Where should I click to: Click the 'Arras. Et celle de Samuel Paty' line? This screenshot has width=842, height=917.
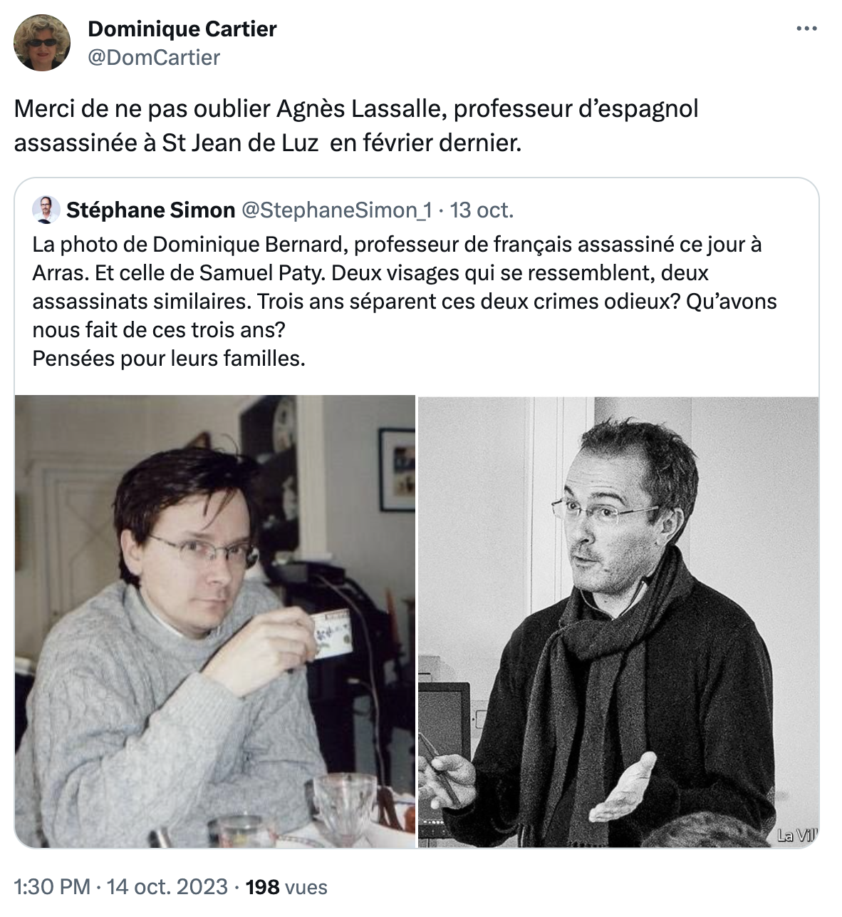tap(370, 272)
